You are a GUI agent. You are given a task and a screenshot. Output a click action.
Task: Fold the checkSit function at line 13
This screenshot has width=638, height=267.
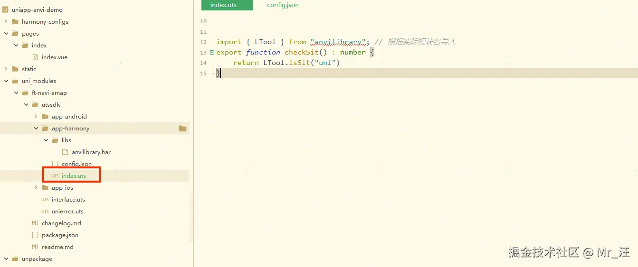[212, 52]
